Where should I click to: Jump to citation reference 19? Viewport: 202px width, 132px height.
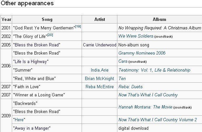[x=78, y=26]
